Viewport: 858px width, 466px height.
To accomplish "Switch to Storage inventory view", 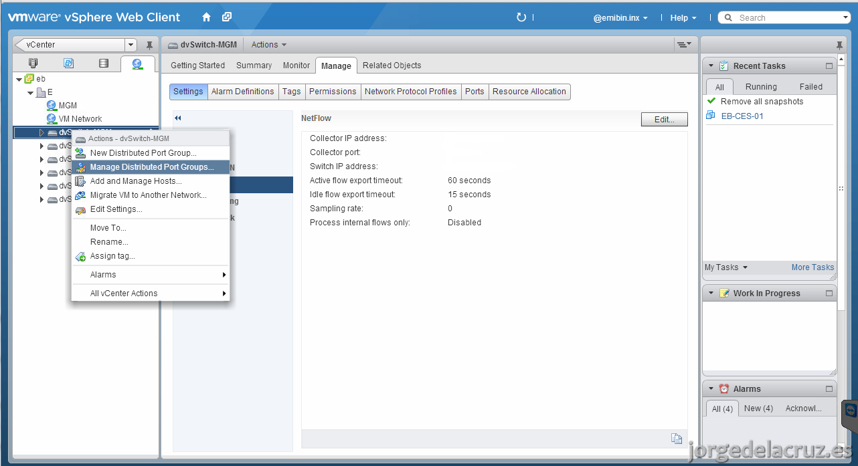I will pyautogui.click(x=103, y=64).
